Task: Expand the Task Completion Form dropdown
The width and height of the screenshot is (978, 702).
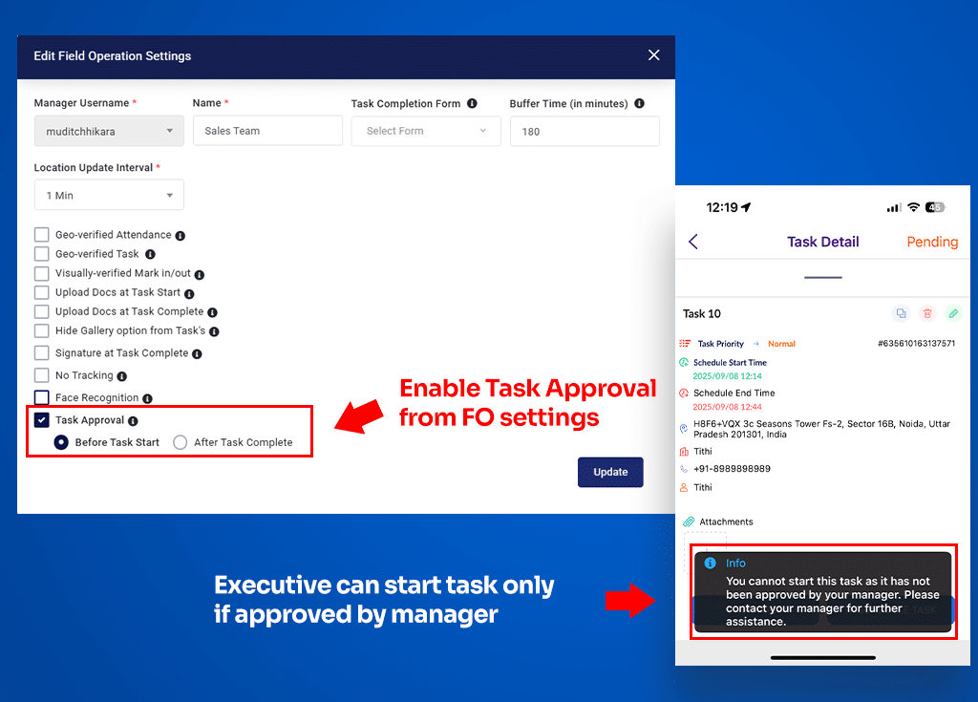Action: coord(426,131)
